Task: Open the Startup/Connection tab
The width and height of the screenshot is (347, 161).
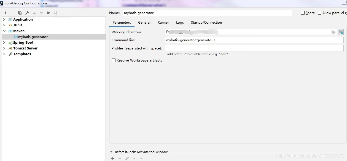Action: coord(206,23)
